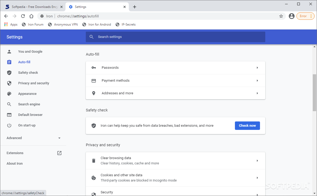Click the site info icon beside Iron in address bar
Image resolution: width=317 pixels, height=196 pixels.
(42, 16)
